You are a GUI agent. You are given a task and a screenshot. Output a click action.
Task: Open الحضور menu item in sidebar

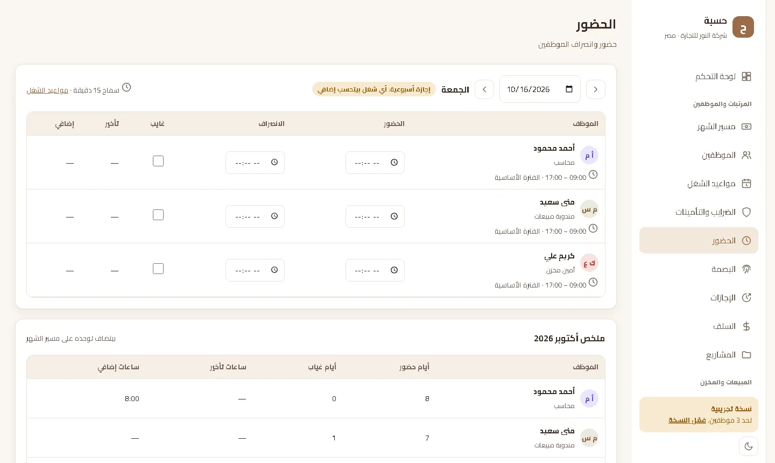(x=699, y=241)
